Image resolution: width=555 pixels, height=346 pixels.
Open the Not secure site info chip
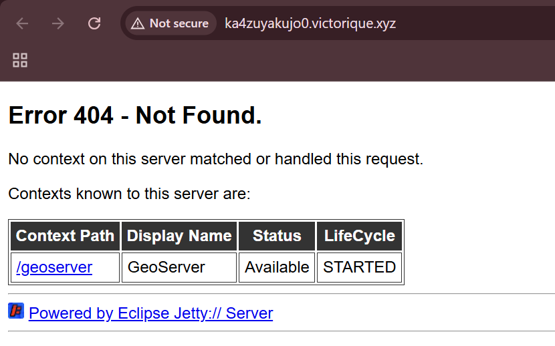point(171,23)
